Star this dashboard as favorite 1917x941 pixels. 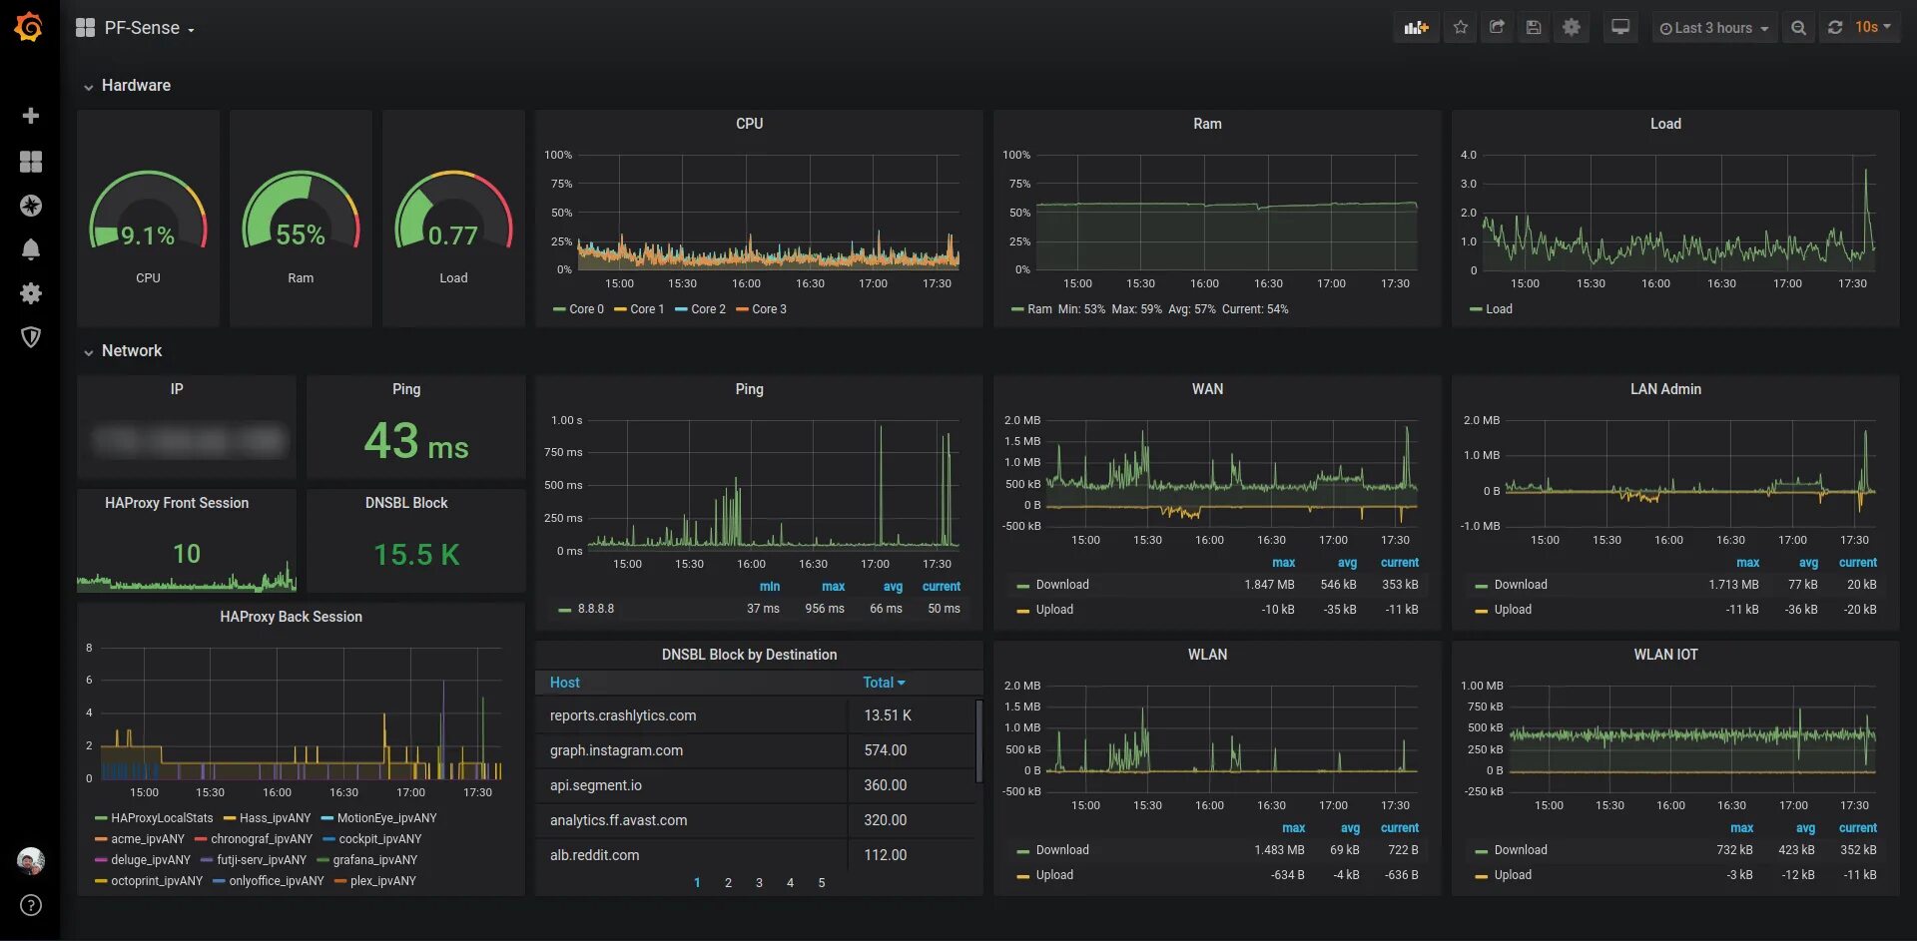pyautogui.click(x=1461, y=28)
